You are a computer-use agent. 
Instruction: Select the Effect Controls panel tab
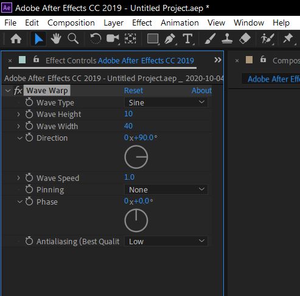120,60
